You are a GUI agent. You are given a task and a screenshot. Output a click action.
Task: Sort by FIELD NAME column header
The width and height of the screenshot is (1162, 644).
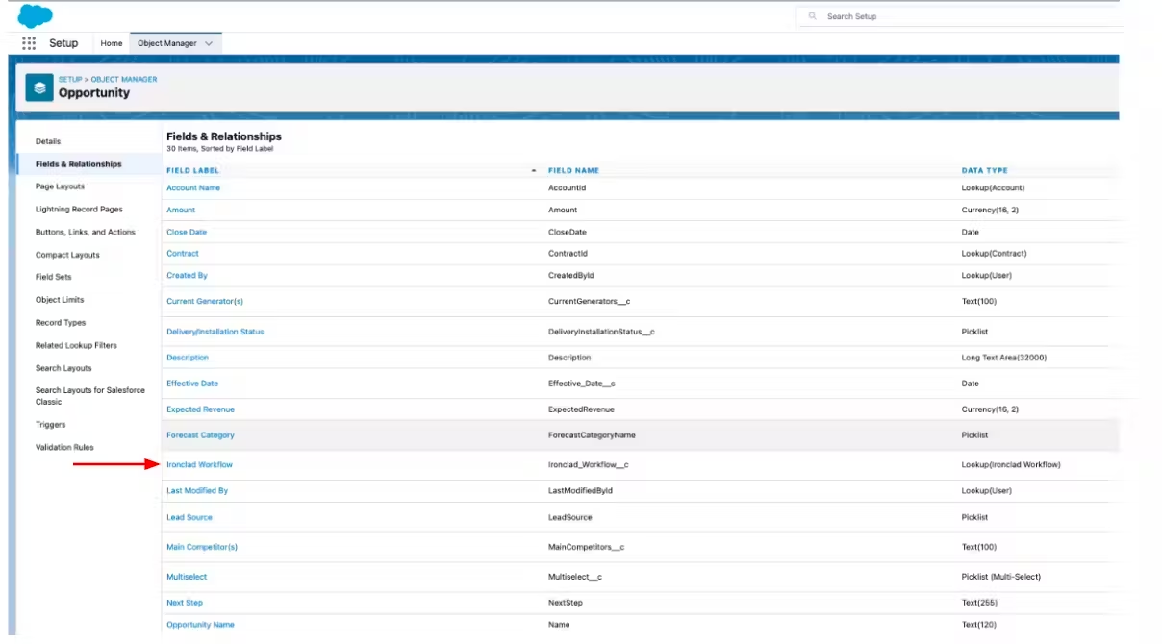(x=573, y=170)
